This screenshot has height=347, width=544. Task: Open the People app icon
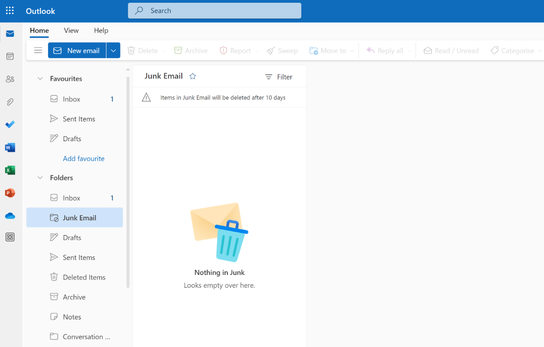(10, 79)
